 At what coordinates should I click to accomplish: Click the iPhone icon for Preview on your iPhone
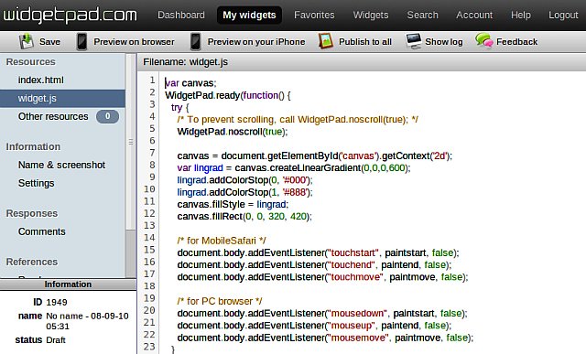(x=195, y=41)
